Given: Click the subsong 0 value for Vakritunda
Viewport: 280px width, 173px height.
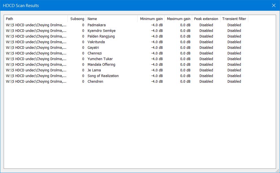Looking at the screenshot, I should point(83,42).
